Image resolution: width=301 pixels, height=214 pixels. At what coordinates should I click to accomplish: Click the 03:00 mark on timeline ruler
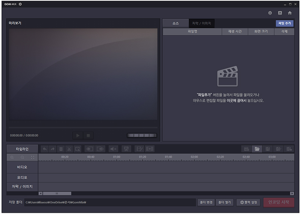coord(272,157)
